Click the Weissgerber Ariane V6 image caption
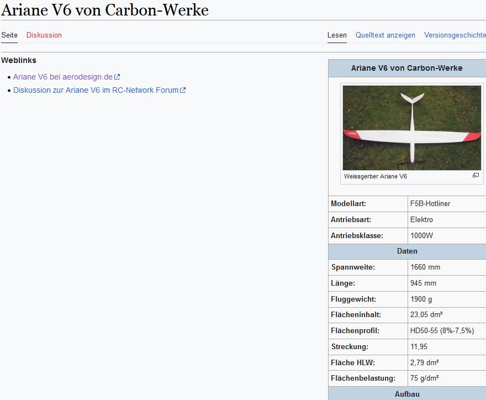The image size is (486, 400). point(375,176)
